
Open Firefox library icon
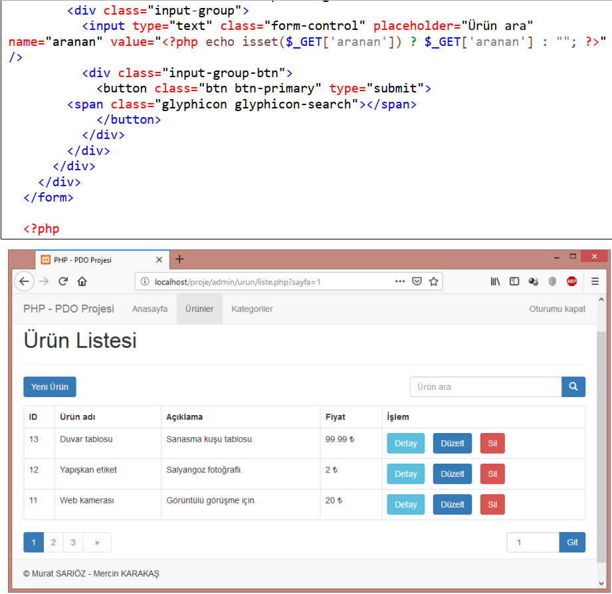pos(495,281)
